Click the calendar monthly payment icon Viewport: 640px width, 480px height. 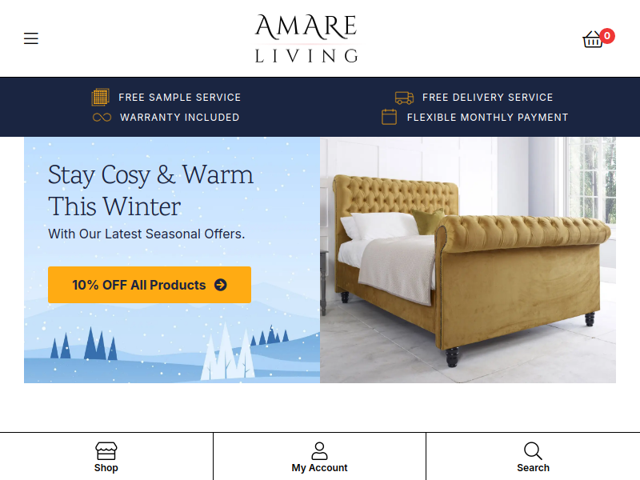click(x=389, y=117)
